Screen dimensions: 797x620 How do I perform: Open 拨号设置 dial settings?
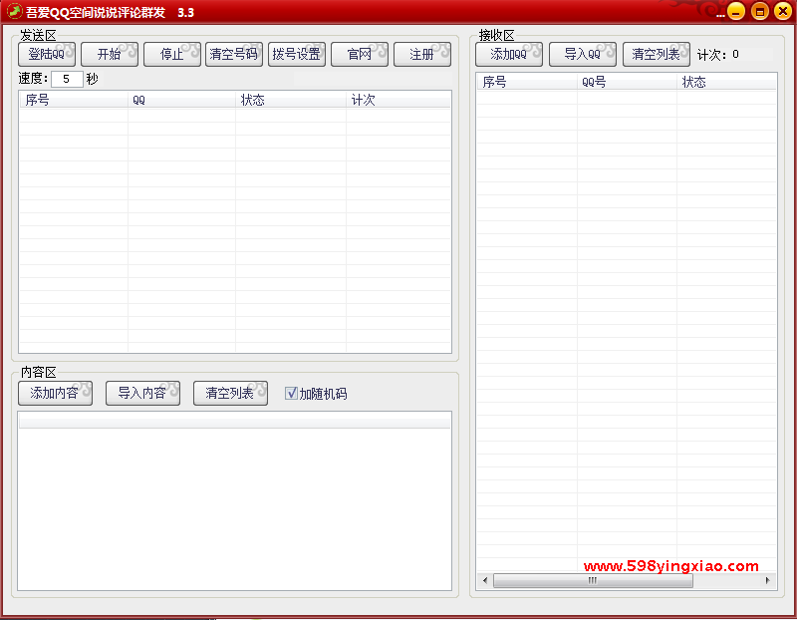tap(297, 54)
